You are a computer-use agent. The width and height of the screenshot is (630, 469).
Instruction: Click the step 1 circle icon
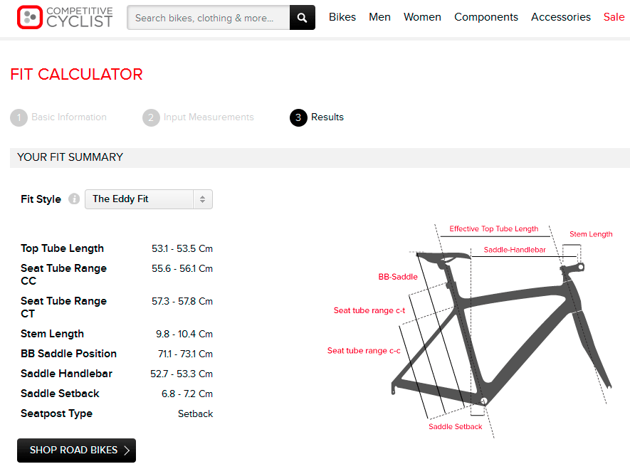[19, 117]
